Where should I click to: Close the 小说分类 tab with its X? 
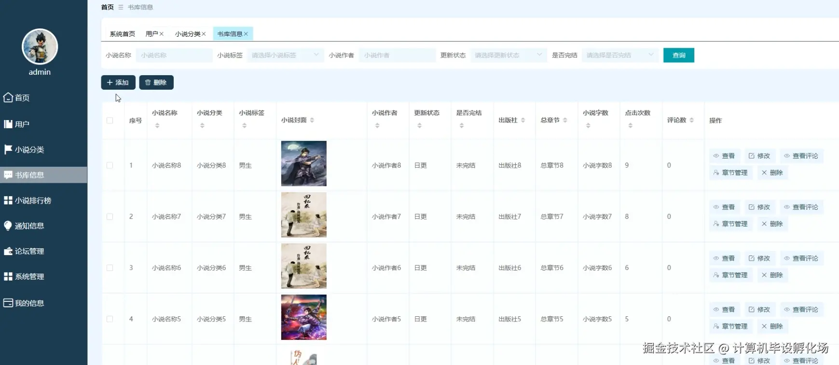204,34
